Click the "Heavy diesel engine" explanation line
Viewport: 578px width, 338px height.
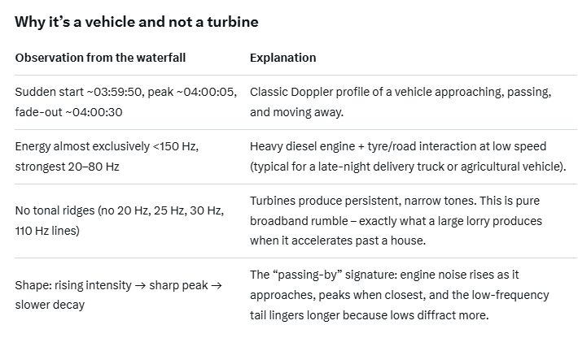point(304,146)
